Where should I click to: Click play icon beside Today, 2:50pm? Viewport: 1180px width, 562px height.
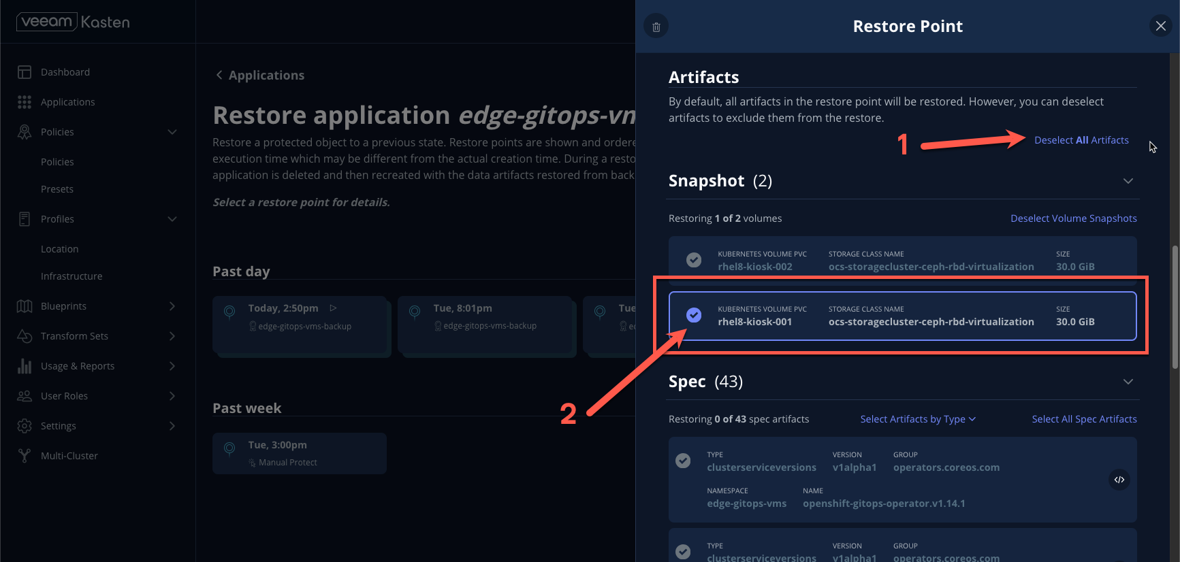pyautogui.click(x=334, y=308)
